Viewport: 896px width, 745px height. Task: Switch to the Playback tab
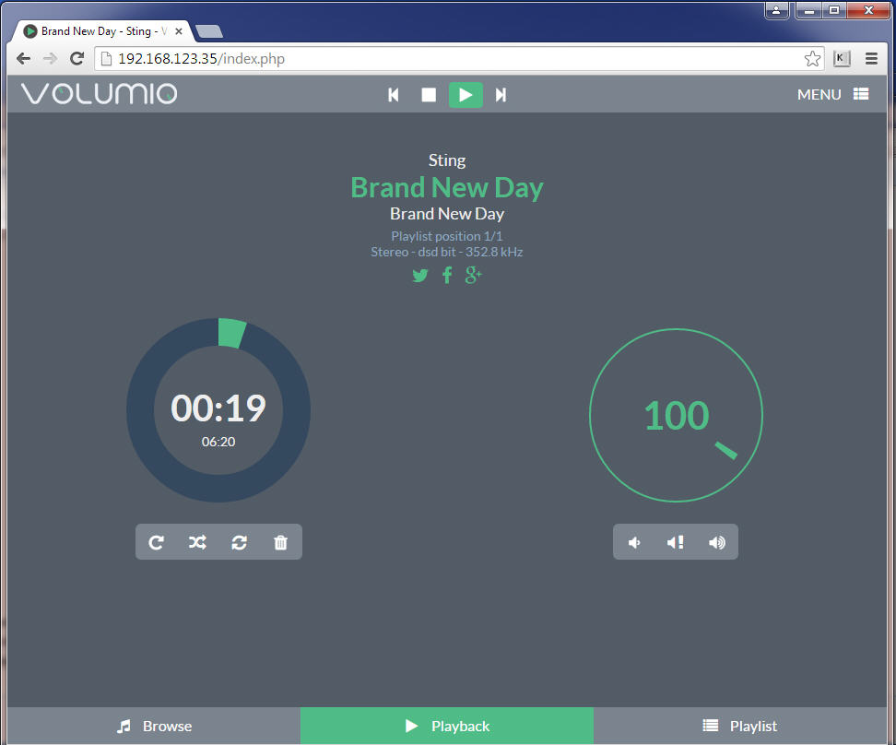[x=447, y=727]
